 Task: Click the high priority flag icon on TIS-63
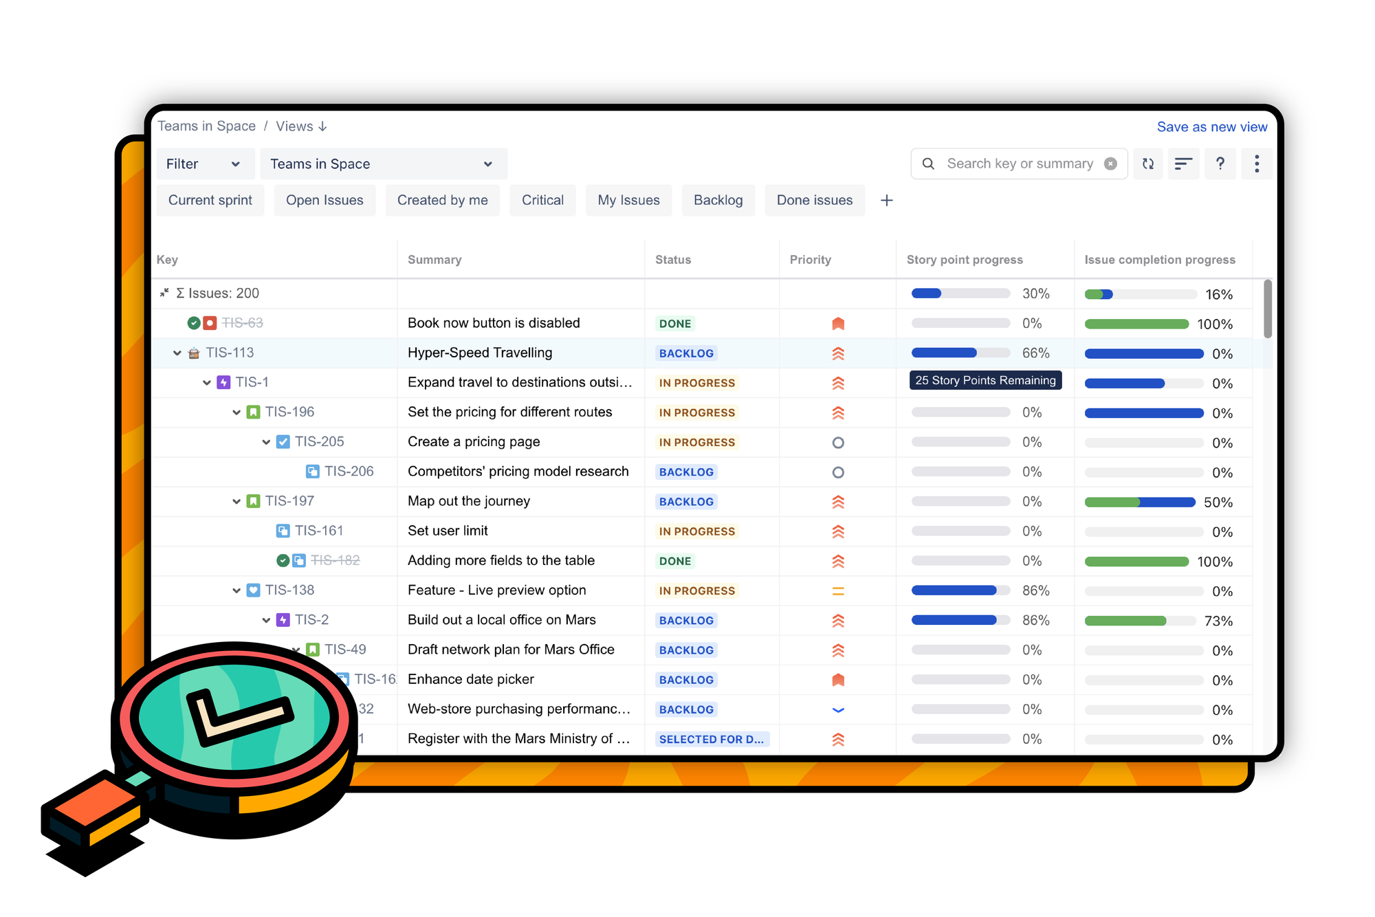coord(838,323)
